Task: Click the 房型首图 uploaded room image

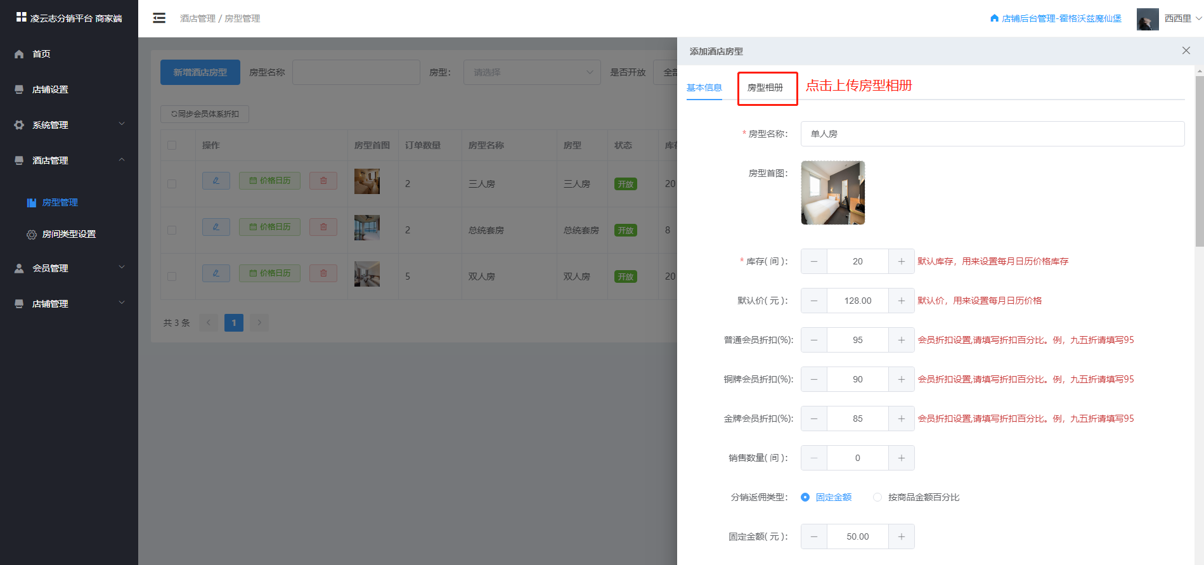Action: (833, 193)
